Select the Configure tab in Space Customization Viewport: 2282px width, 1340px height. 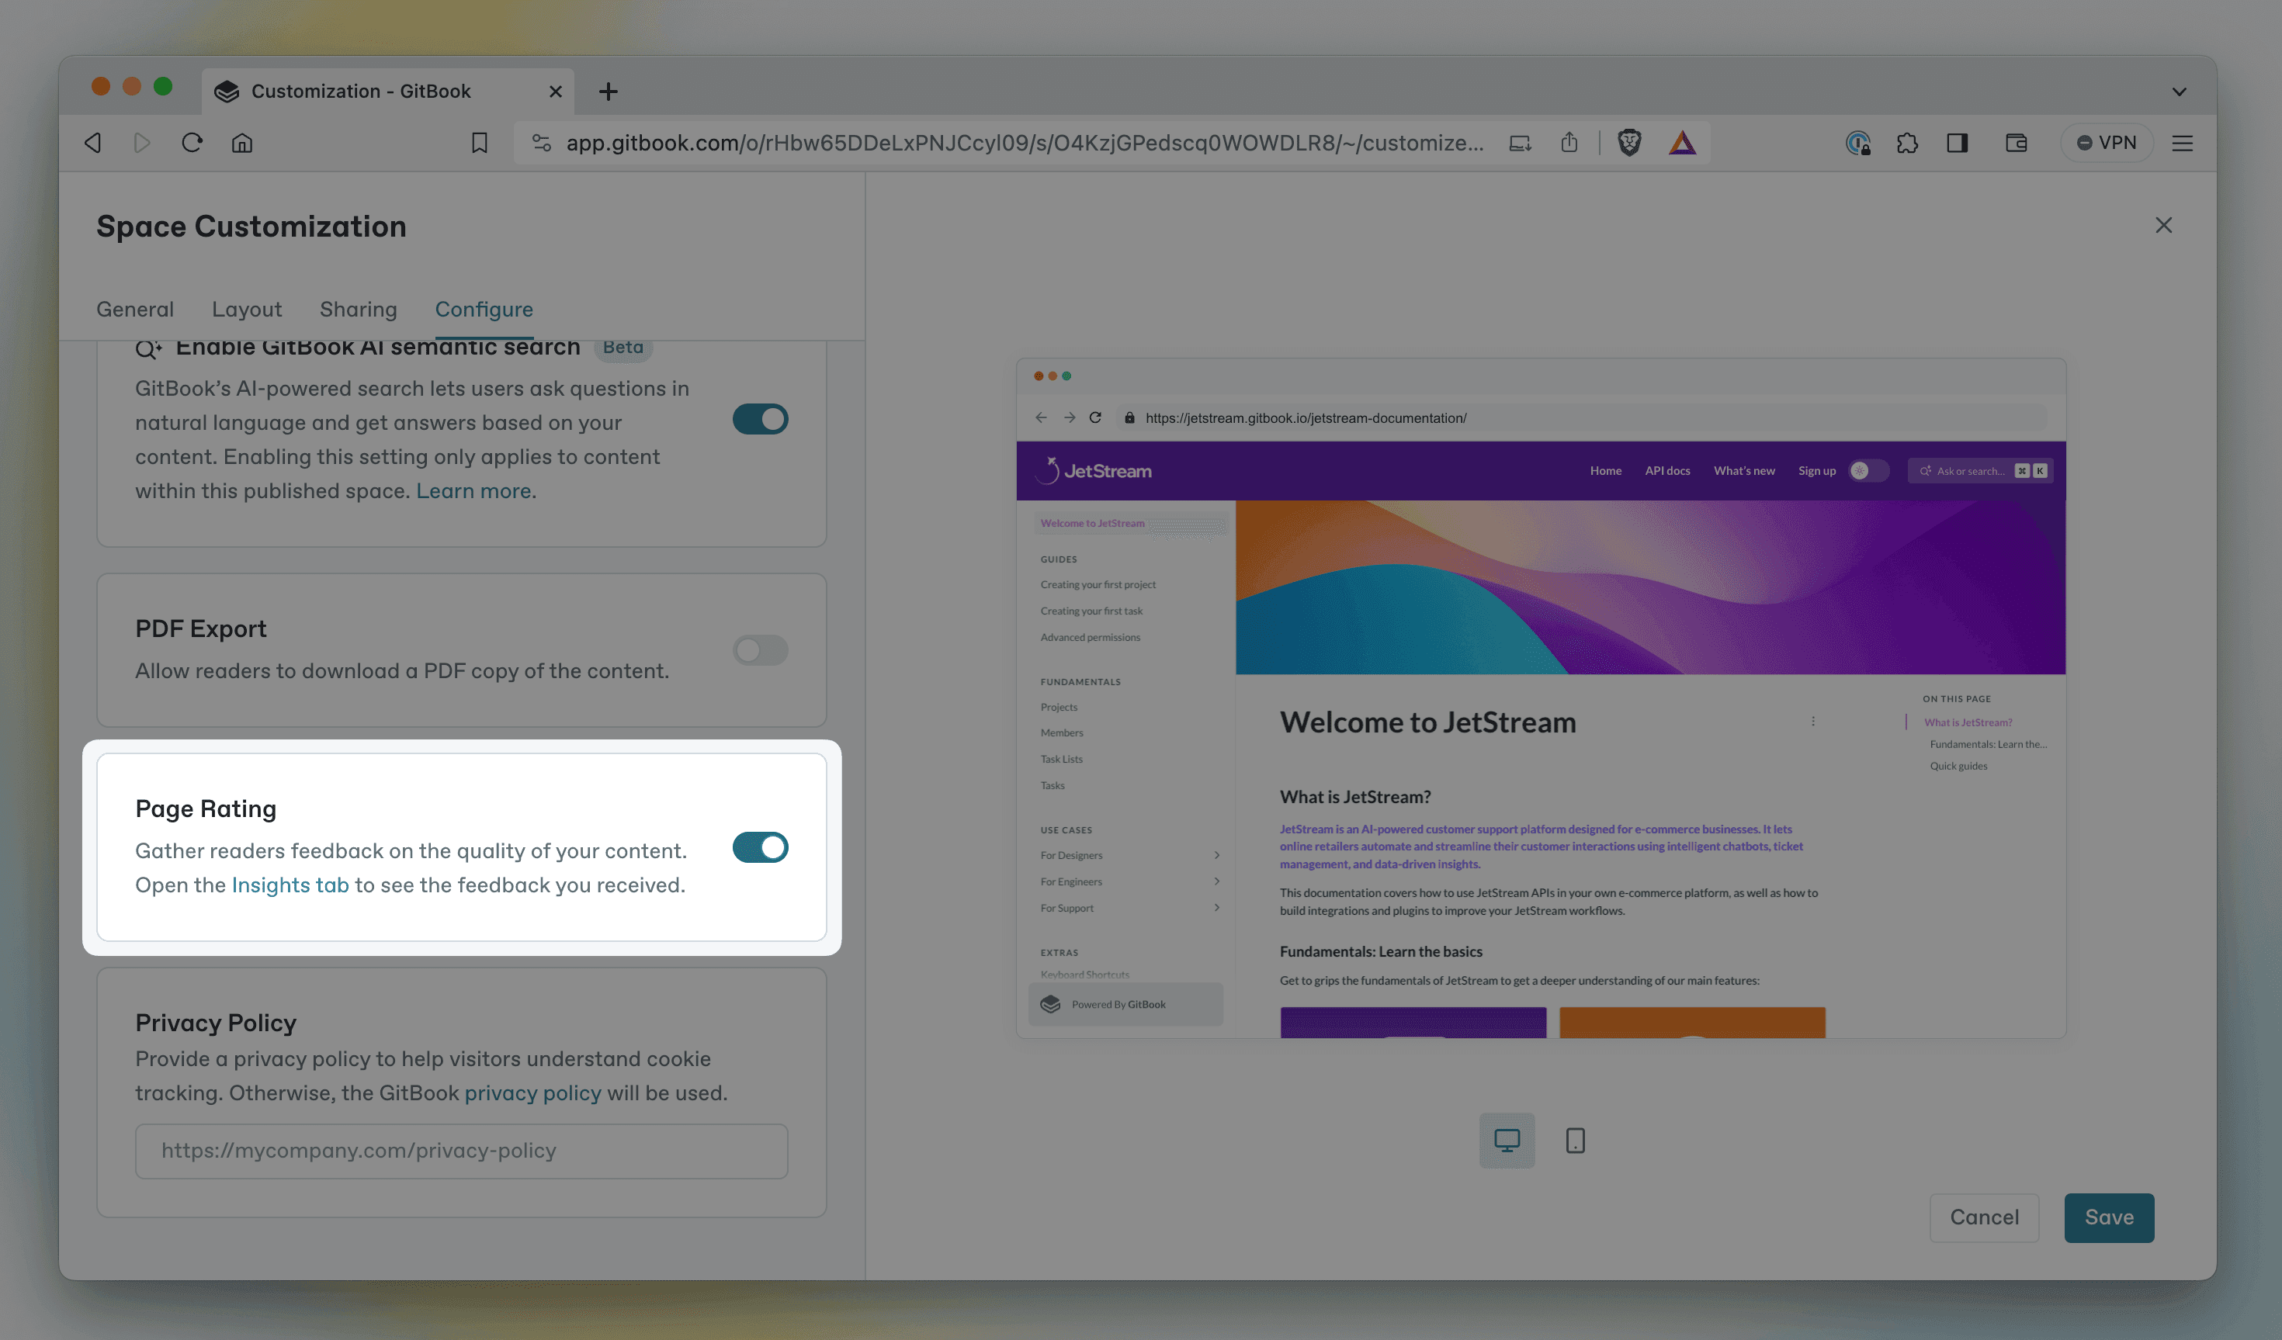point(484,310)
